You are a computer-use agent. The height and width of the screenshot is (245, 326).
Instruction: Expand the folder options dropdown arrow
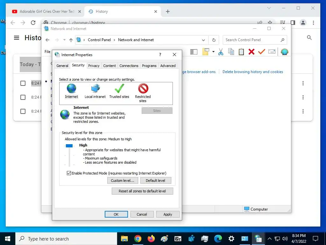213,52
